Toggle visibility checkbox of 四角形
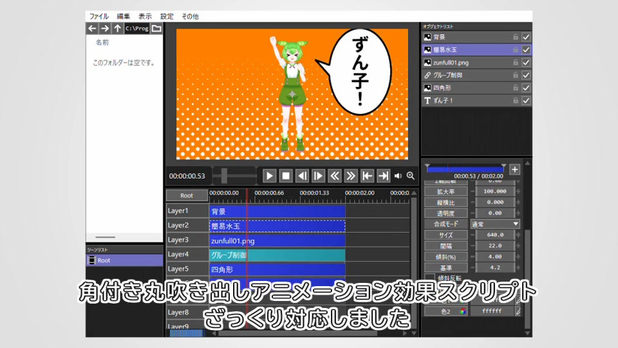 (526, 88)
